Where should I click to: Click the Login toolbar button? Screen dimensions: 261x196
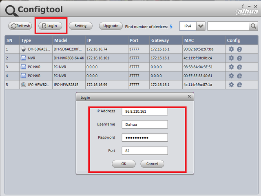point(50,26)
